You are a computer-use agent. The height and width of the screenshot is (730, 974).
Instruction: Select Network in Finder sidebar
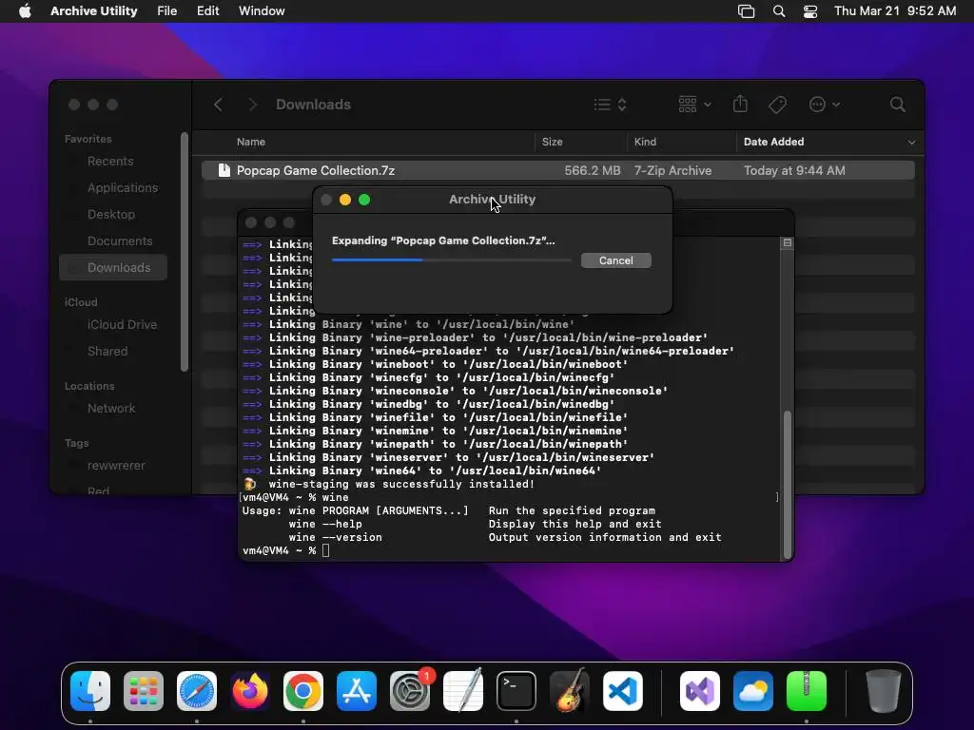[111, 409]
